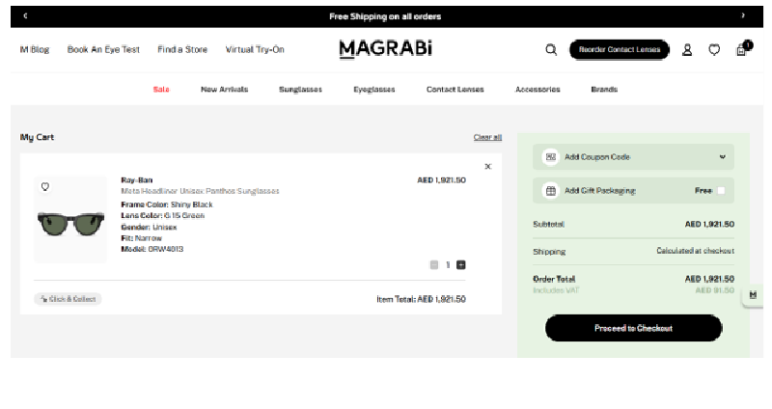The width and height of the screenshot is (772, 409).
Task: Click the gift box packaging icon
Action: (x=550, y=190)
